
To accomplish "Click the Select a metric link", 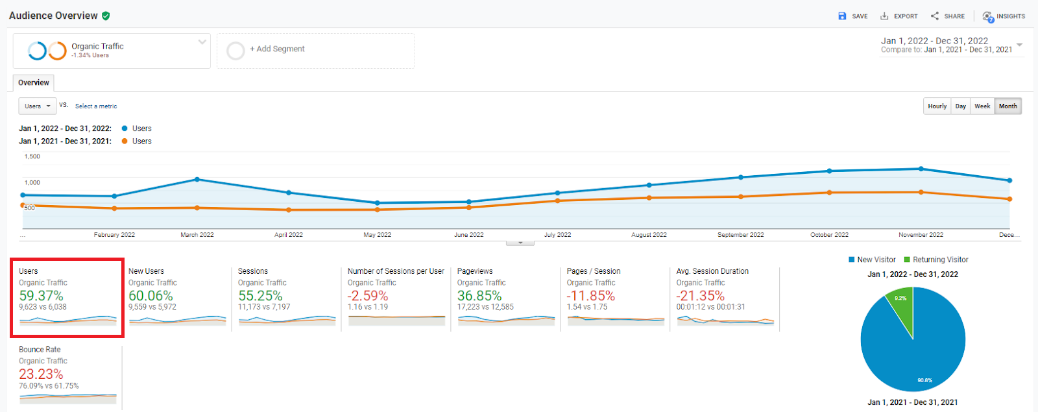I will click(96, 106).
